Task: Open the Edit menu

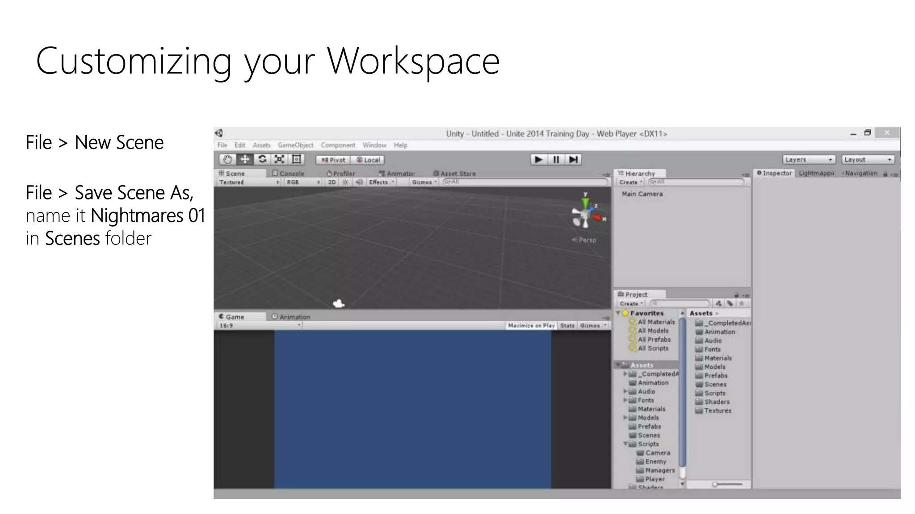Action: [239, 145]
